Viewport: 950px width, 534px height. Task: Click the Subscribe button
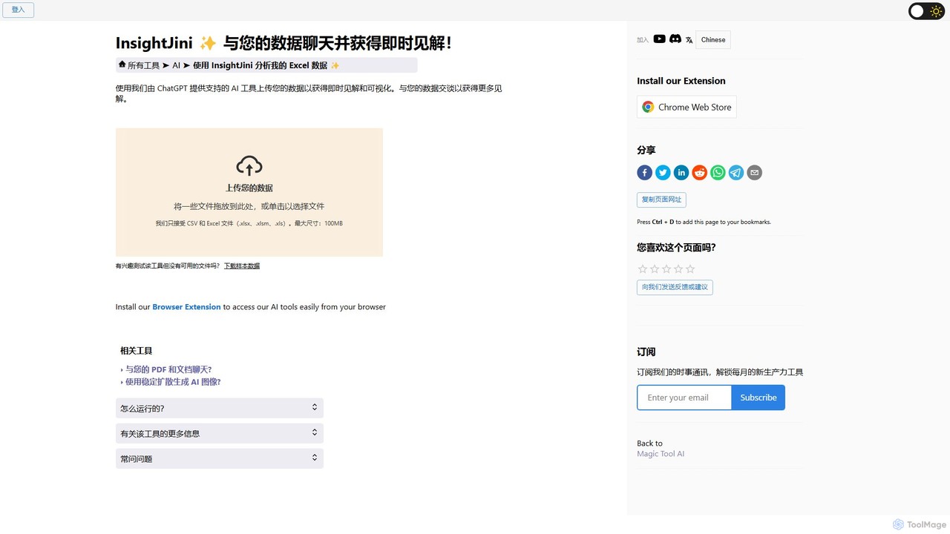759,398
